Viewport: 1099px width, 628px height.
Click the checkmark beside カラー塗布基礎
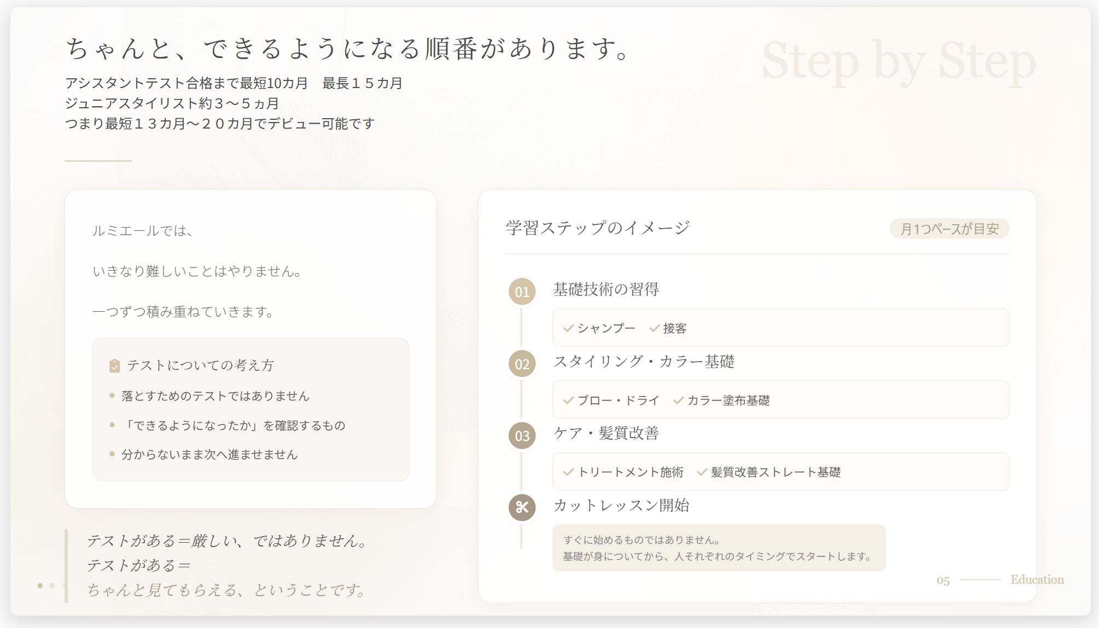678,400
